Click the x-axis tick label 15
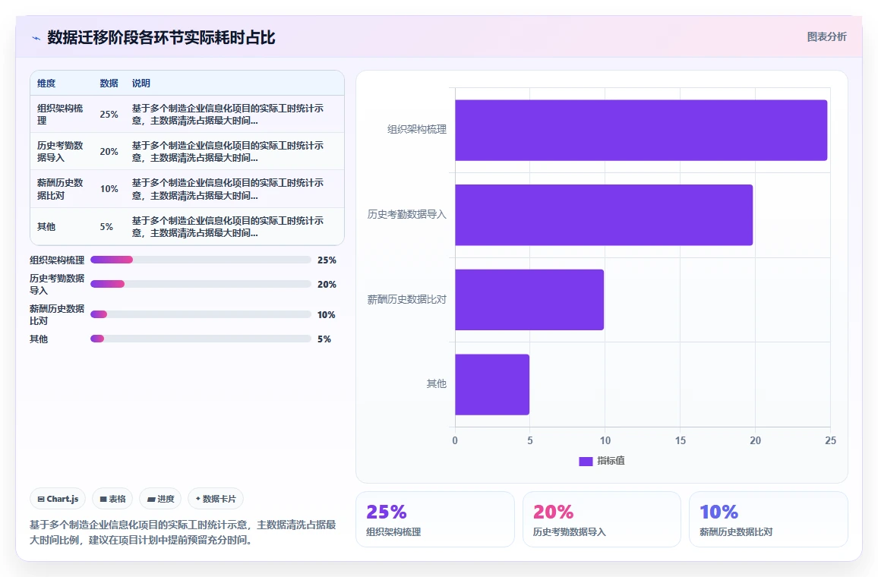 click(681, 440)
